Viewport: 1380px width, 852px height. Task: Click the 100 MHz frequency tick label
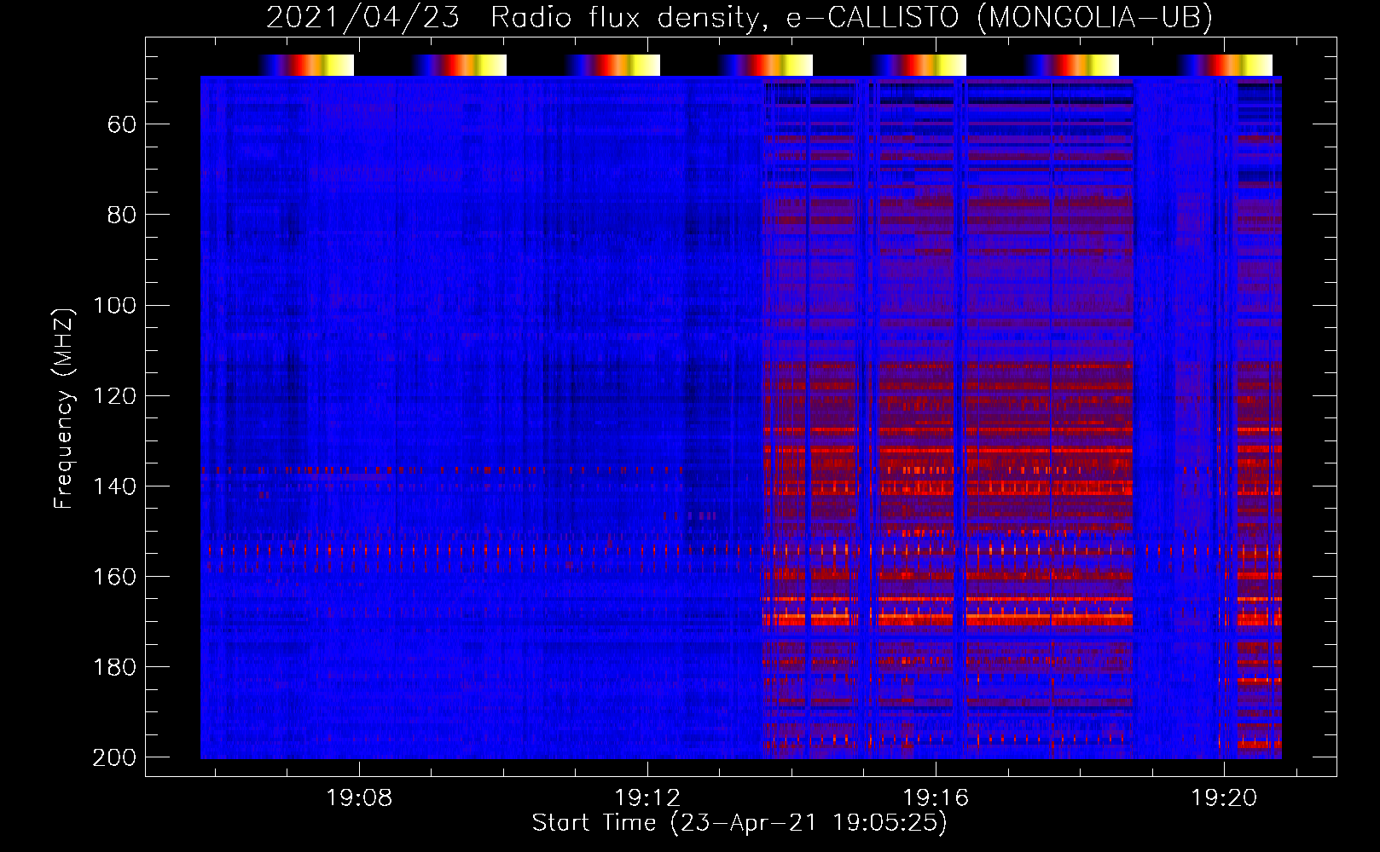[114, 306]
